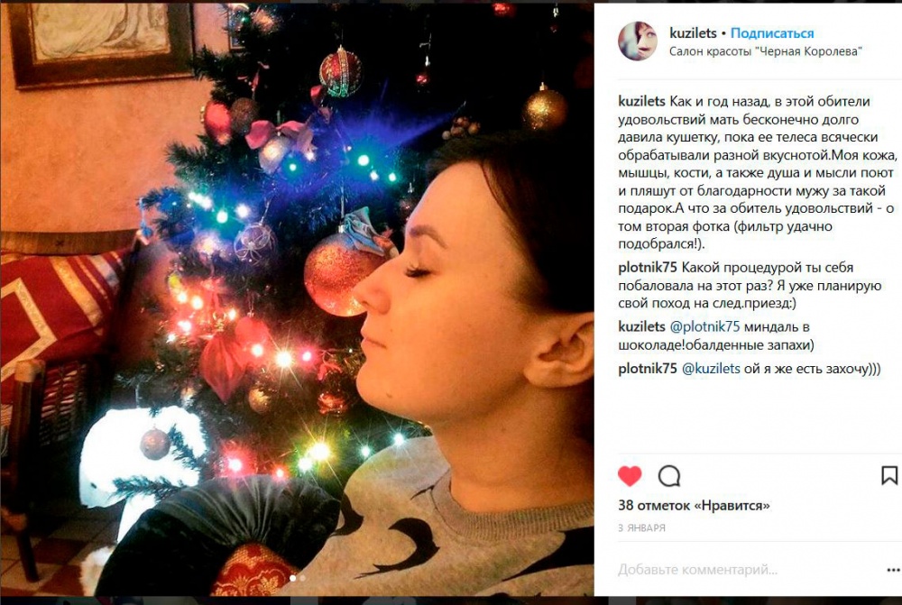The height and width of the screenshot is (605, 902).
Task: Open plotnik75 username in the last comment
Action: coord(648,369)
